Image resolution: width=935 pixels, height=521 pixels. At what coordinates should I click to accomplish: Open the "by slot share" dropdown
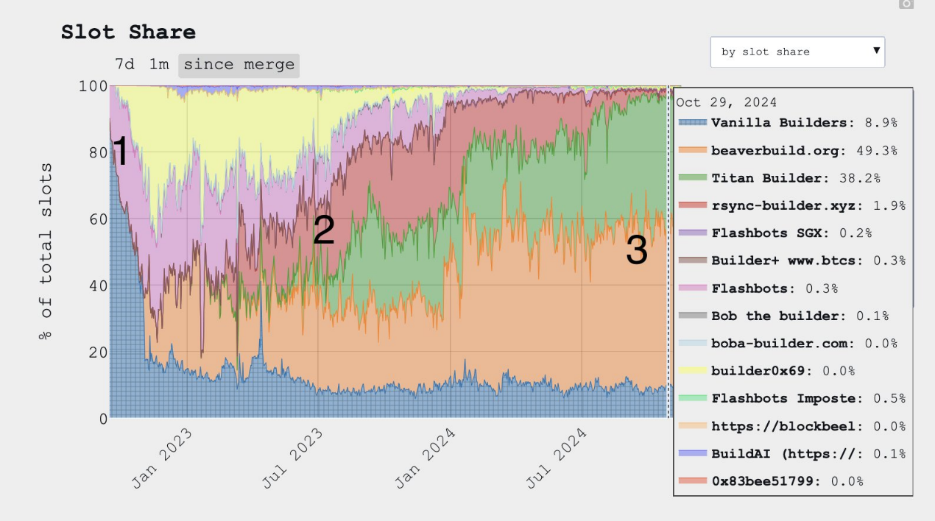(797, 52)
